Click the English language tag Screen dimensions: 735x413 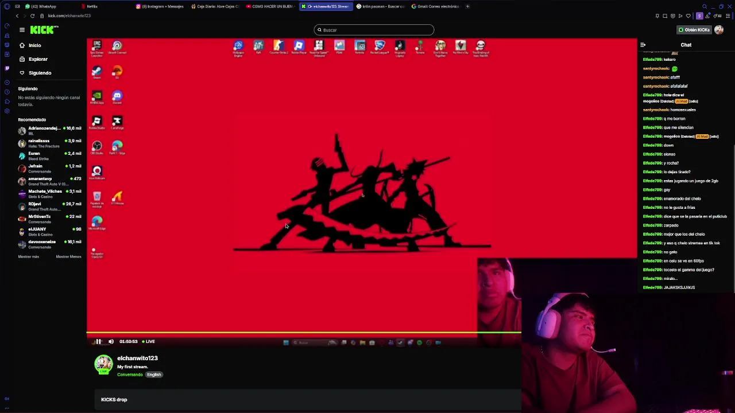coord(154,375)
